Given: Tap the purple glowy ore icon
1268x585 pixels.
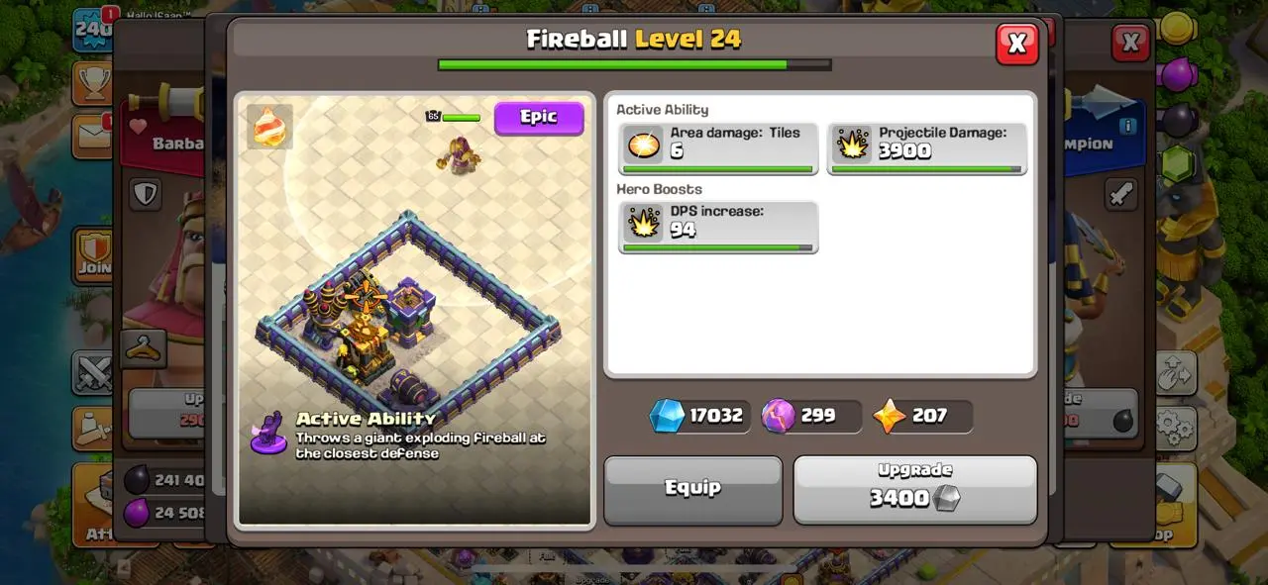Looking at the screenshot, I should tap(778, 416).
